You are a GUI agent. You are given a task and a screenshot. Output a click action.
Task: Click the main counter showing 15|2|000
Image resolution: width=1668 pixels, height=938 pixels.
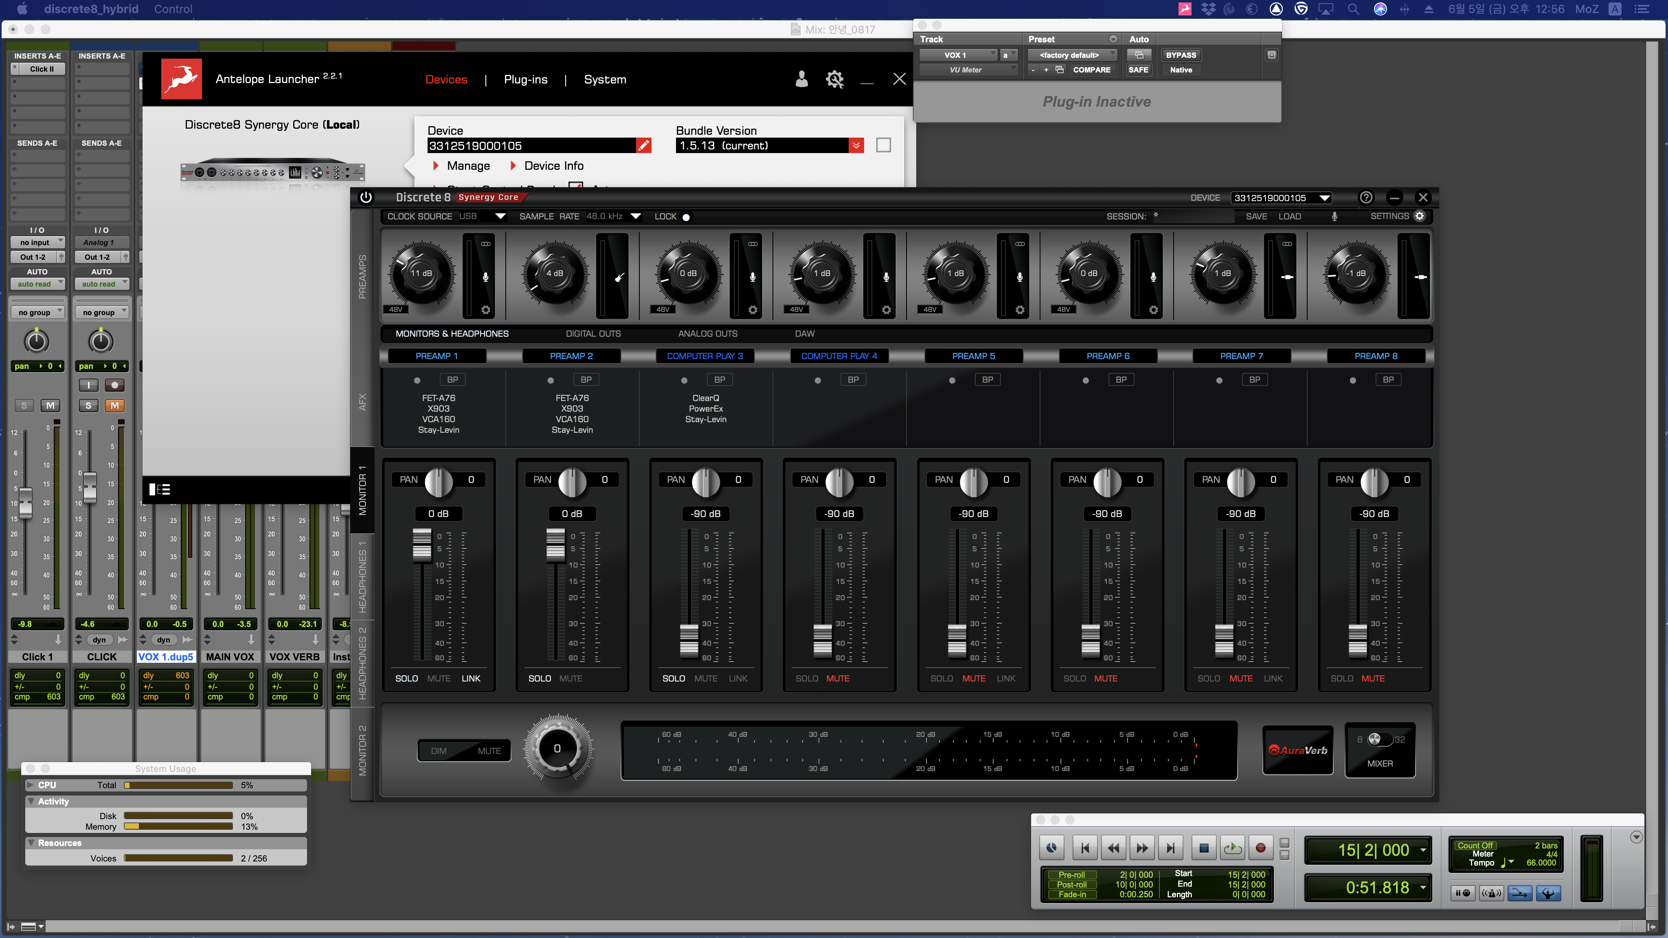[1368, 850]
